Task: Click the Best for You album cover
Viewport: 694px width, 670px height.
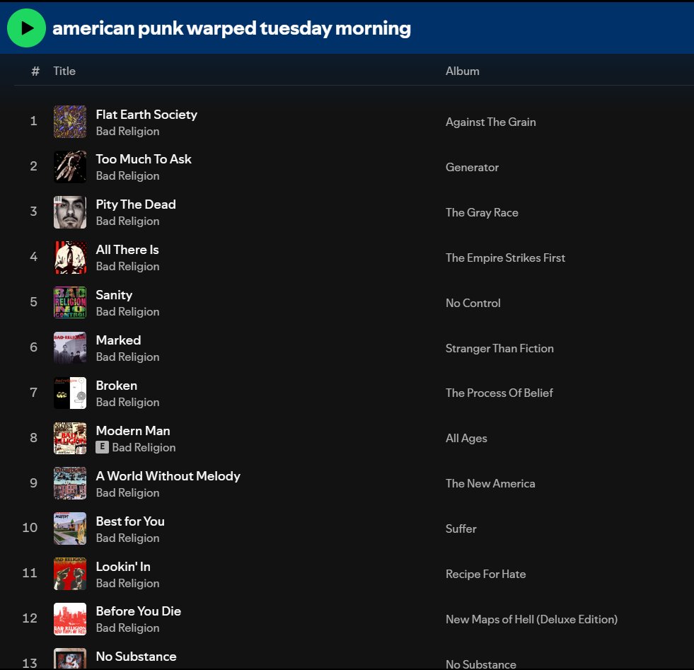Action: [70, 529]
